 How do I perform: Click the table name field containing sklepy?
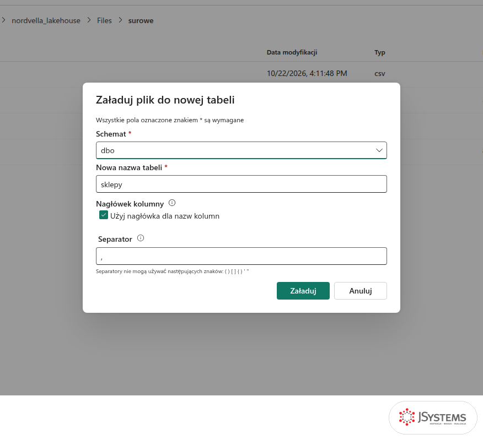point(241,184)
